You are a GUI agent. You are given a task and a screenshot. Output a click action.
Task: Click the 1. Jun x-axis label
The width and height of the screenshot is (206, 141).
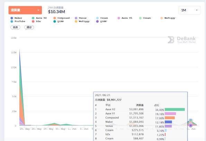(x=72, y=129)
